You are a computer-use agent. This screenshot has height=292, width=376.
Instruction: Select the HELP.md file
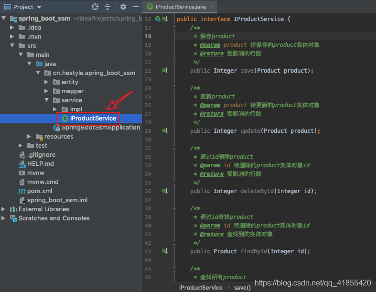tap(71, 163)
